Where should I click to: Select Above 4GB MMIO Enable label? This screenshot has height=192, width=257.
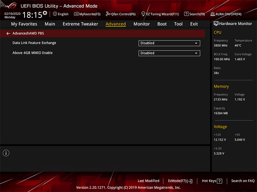pyautogui.click(x=32, y=53)
